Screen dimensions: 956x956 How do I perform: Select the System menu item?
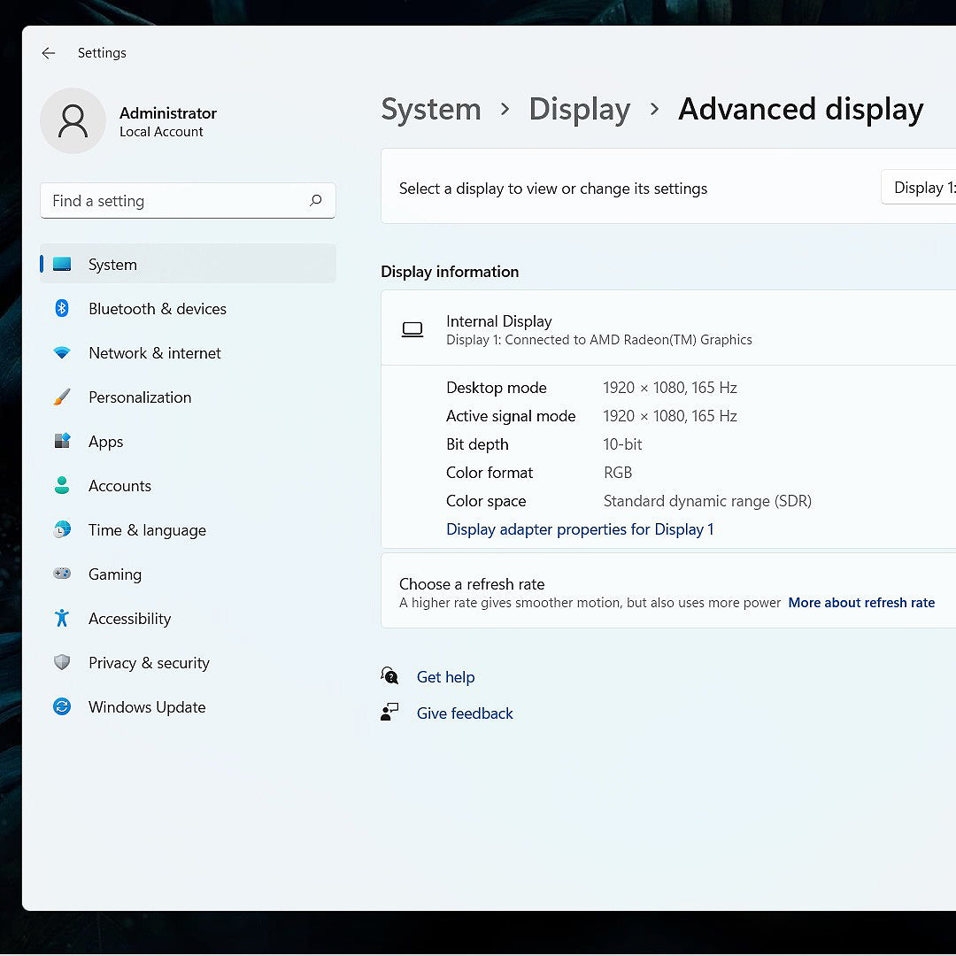(x=112, y=265)
